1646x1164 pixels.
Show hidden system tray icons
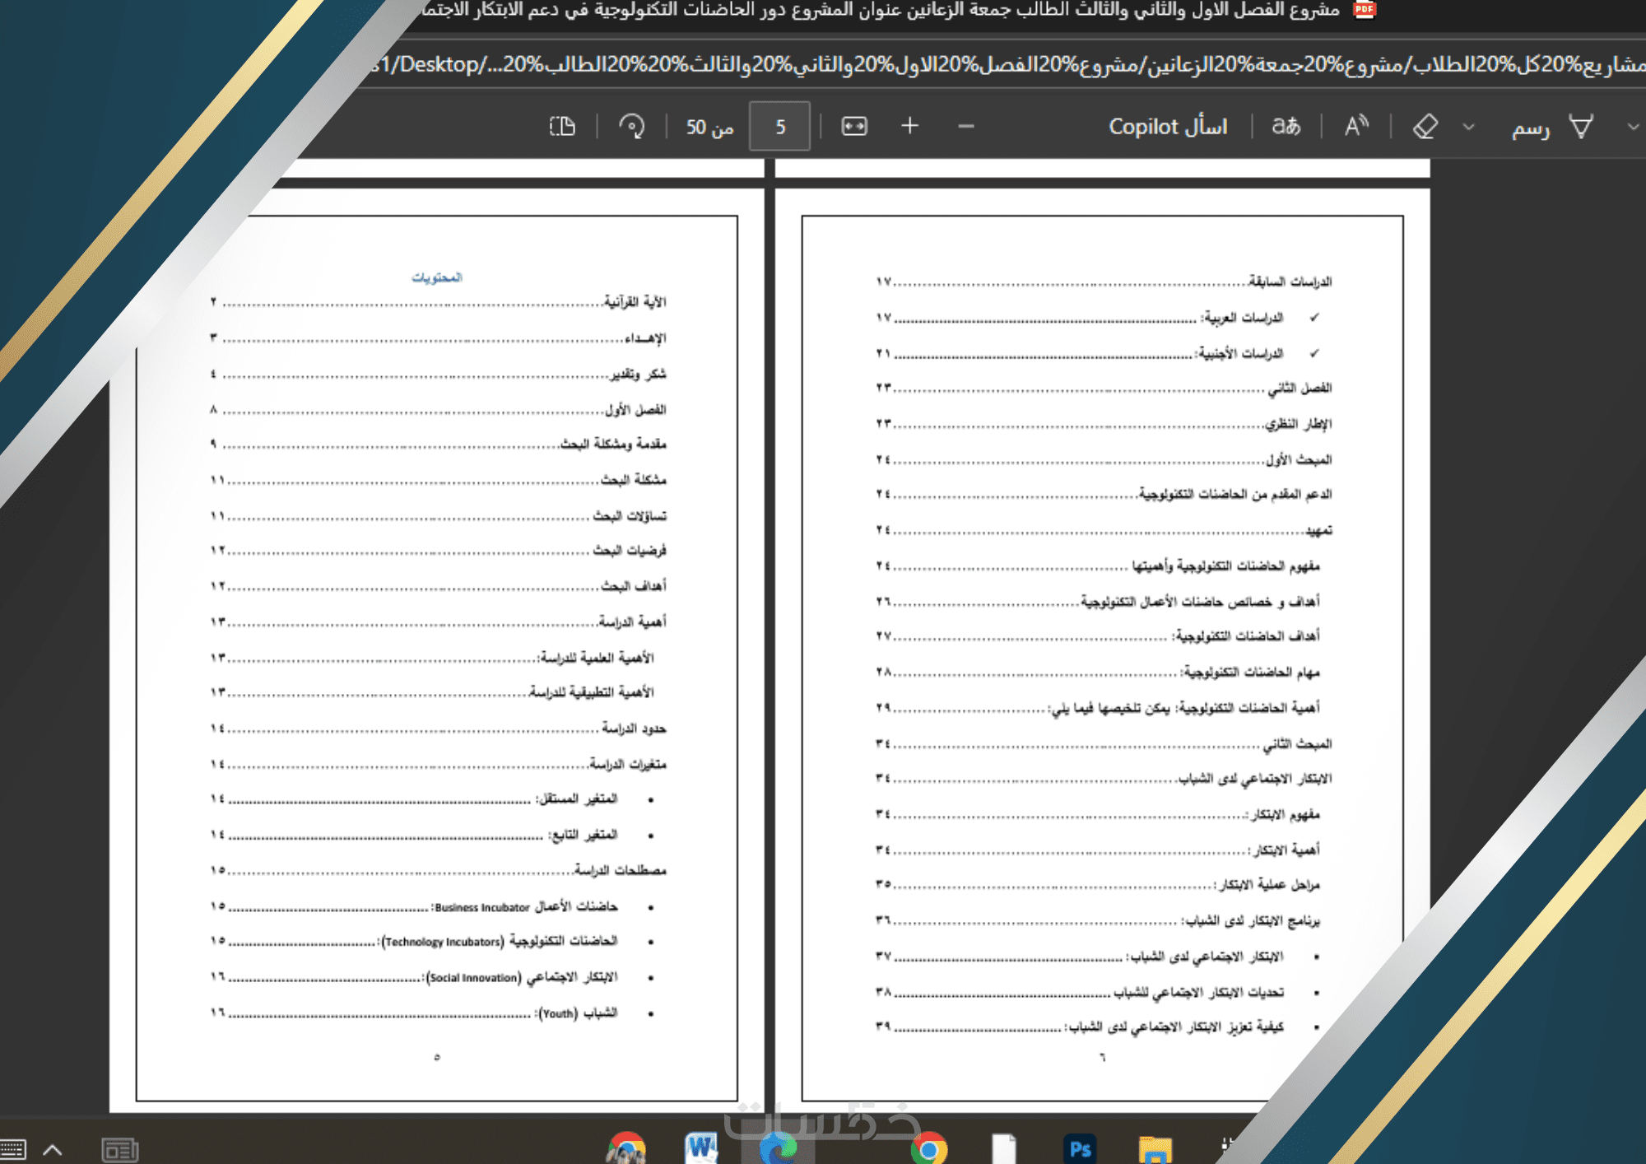53,1149
